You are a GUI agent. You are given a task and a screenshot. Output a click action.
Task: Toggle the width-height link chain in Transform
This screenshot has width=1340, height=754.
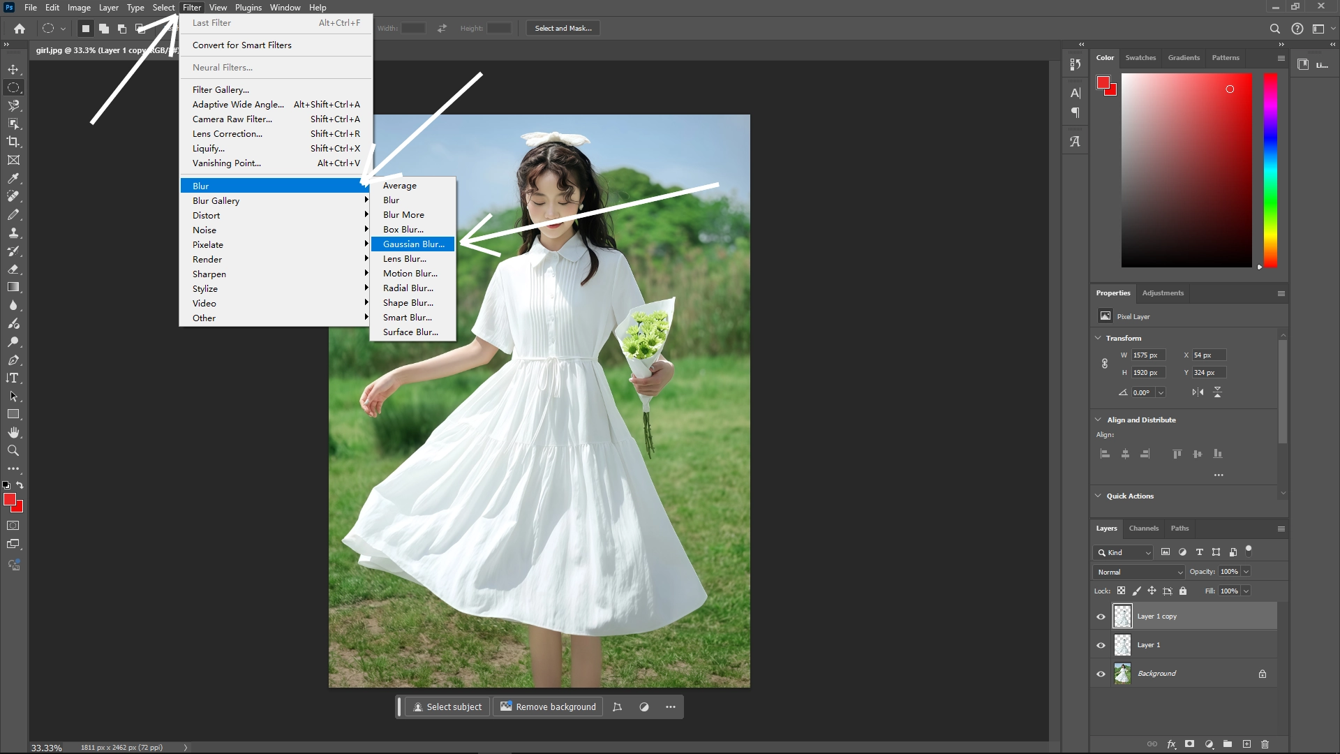(x=1105, y=363)
